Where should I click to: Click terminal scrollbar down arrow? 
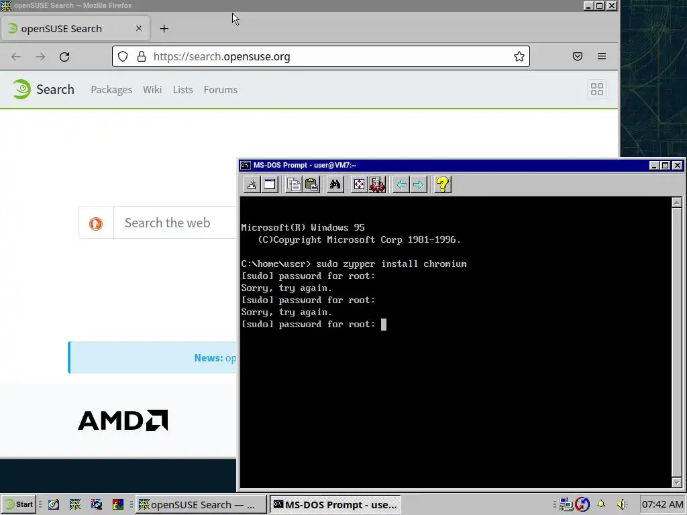tap(677, 483)
